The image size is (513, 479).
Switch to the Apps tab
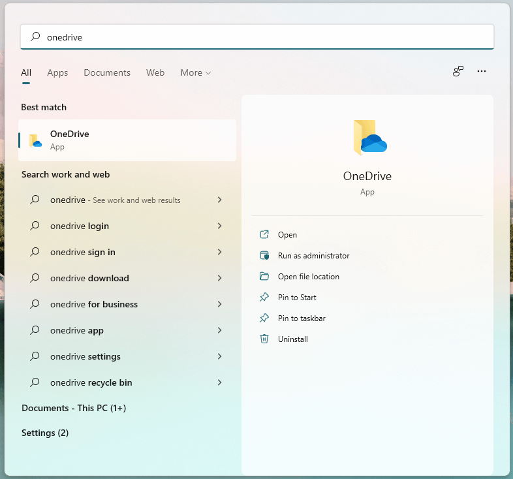point(57,72)
